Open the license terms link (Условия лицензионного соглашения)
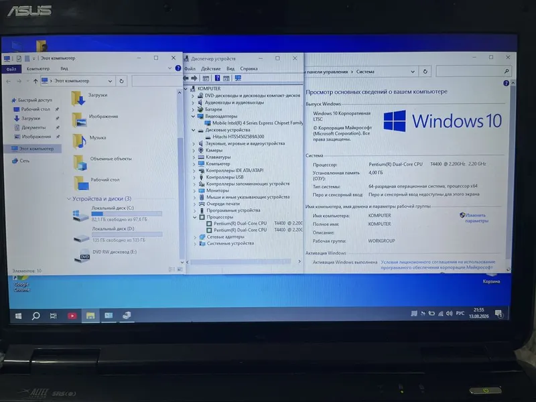The width and height of the screenshot is (536, 402). (x=438, y=265)
